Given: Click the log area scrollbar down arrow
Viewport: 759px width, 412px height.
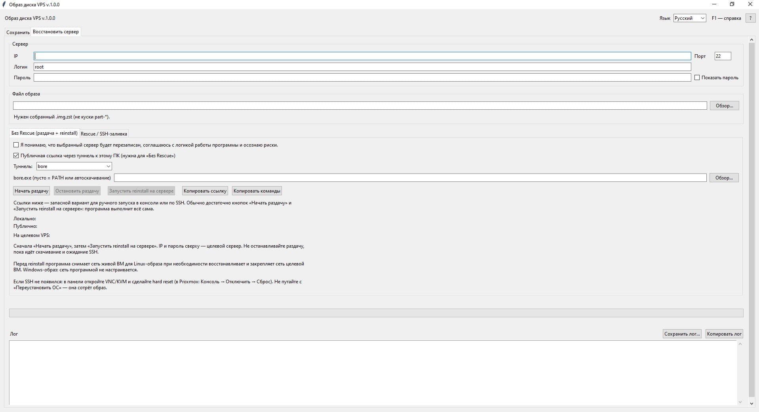Looking at the screenshot, I should tap(740, 402).
